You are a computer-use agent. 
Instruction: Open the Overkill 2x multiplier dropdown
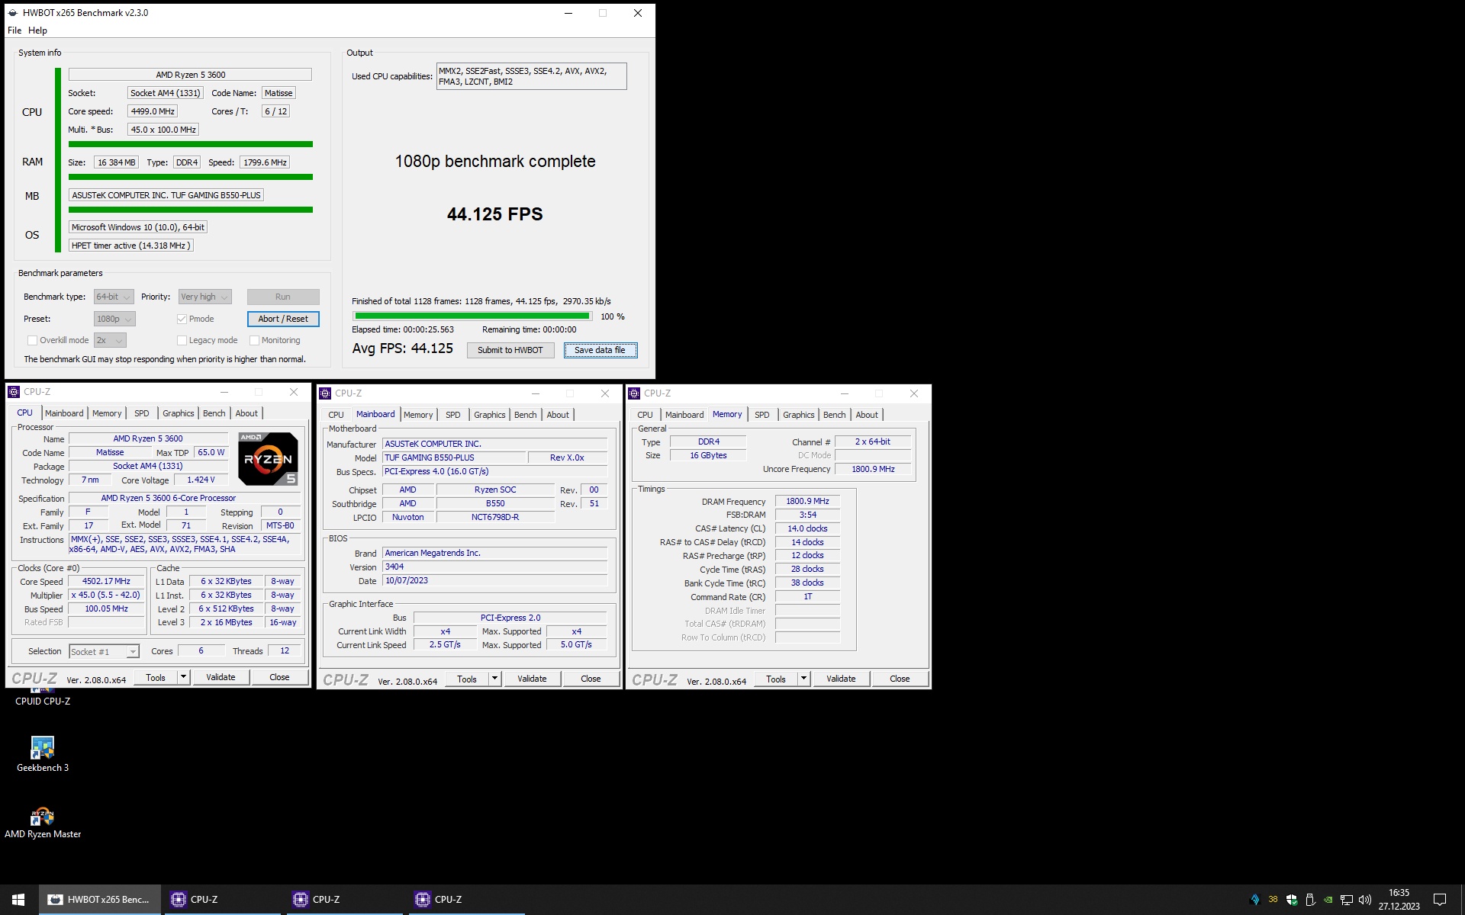(110, 340)
